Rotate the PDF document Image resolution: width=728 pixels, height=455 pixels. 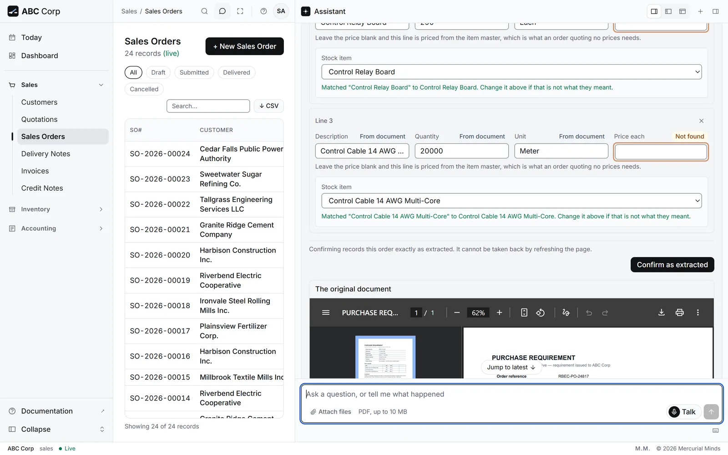tap(541, 313)
